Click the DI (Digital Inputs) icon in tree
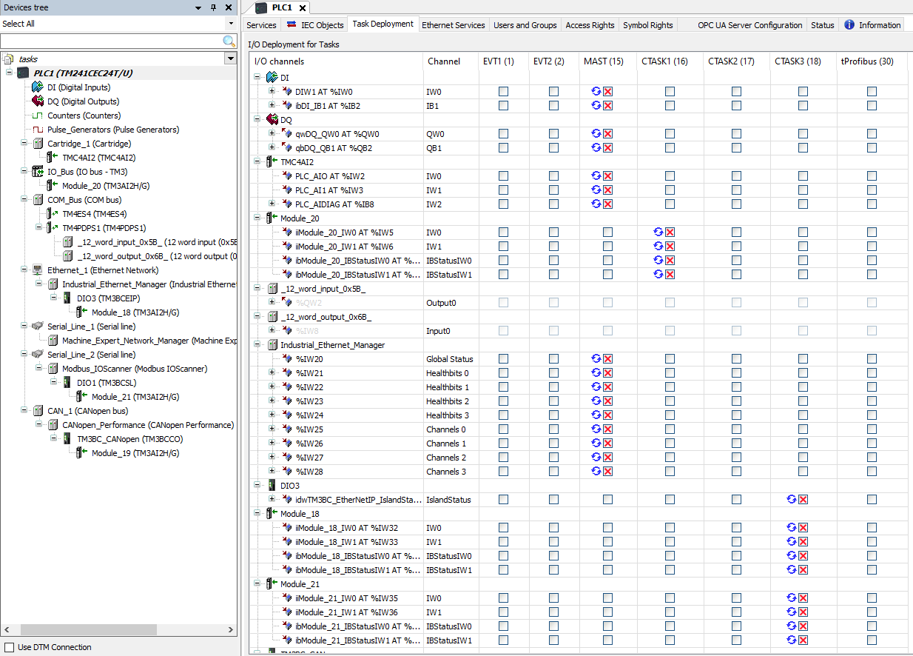 click(x=38, y=87)
